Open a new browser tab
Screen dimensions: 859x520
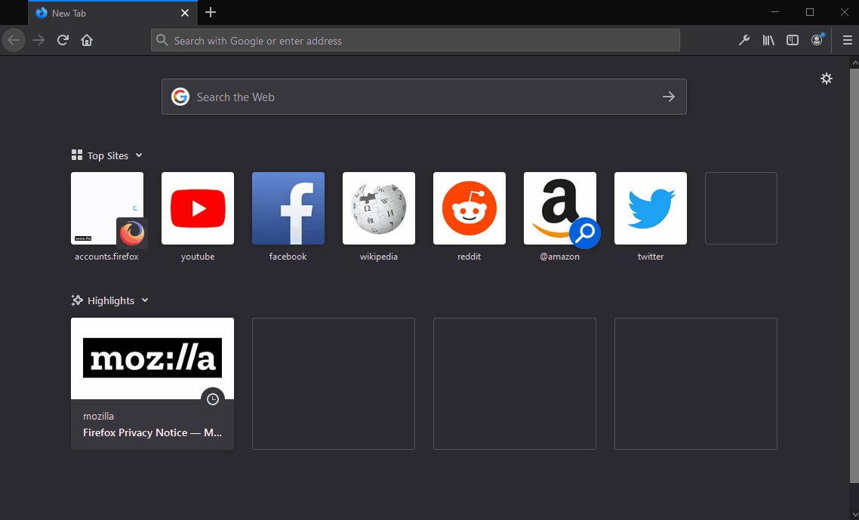[210, 12]
